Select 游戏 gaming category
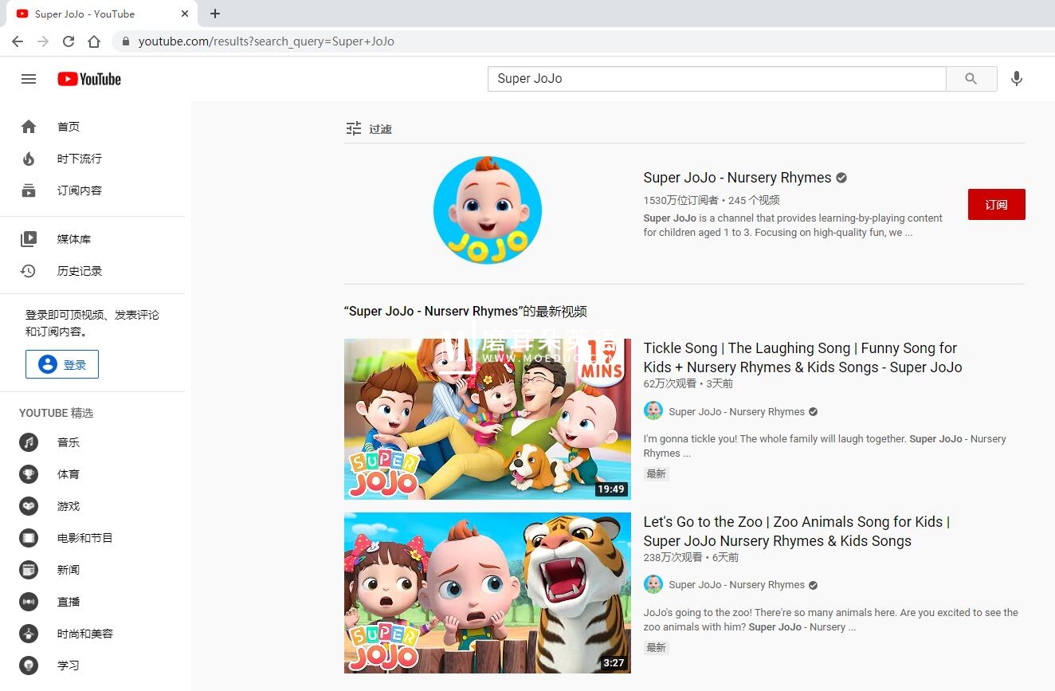The height and width of the screenshot is (691, 1055). [68, 506]
